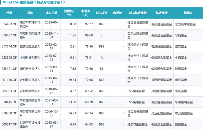Click the 规模(亿元) column header
The width and height of the screenshot is (203, 130).
(69, 13)
